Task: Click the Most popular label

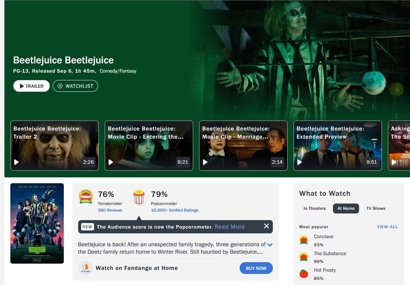Action: [313, 227]
